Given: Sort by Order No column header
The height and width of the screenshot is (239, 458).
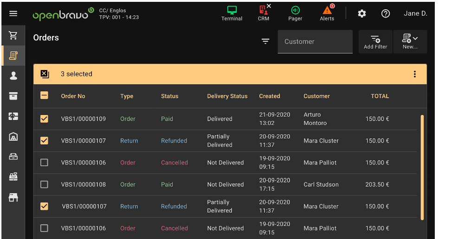Looking at the screenshot, I should click(x=73, y=96).
